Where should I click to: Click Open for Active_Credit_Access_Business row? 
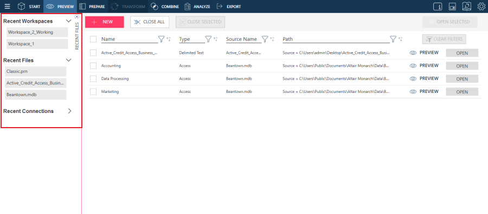(462, 53)
